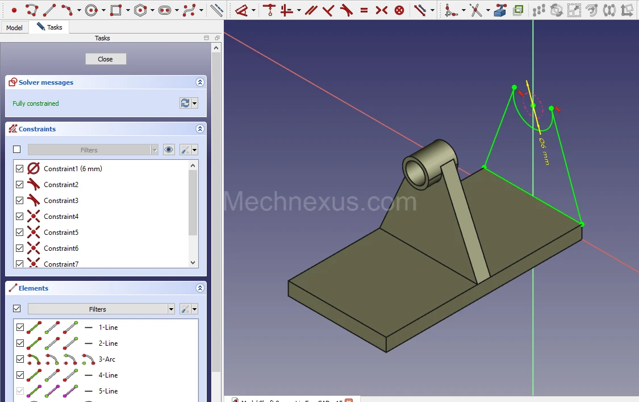This screenshot has height=402, width=639.
Task: Click the Close button
Action: (x=106, y=59)
